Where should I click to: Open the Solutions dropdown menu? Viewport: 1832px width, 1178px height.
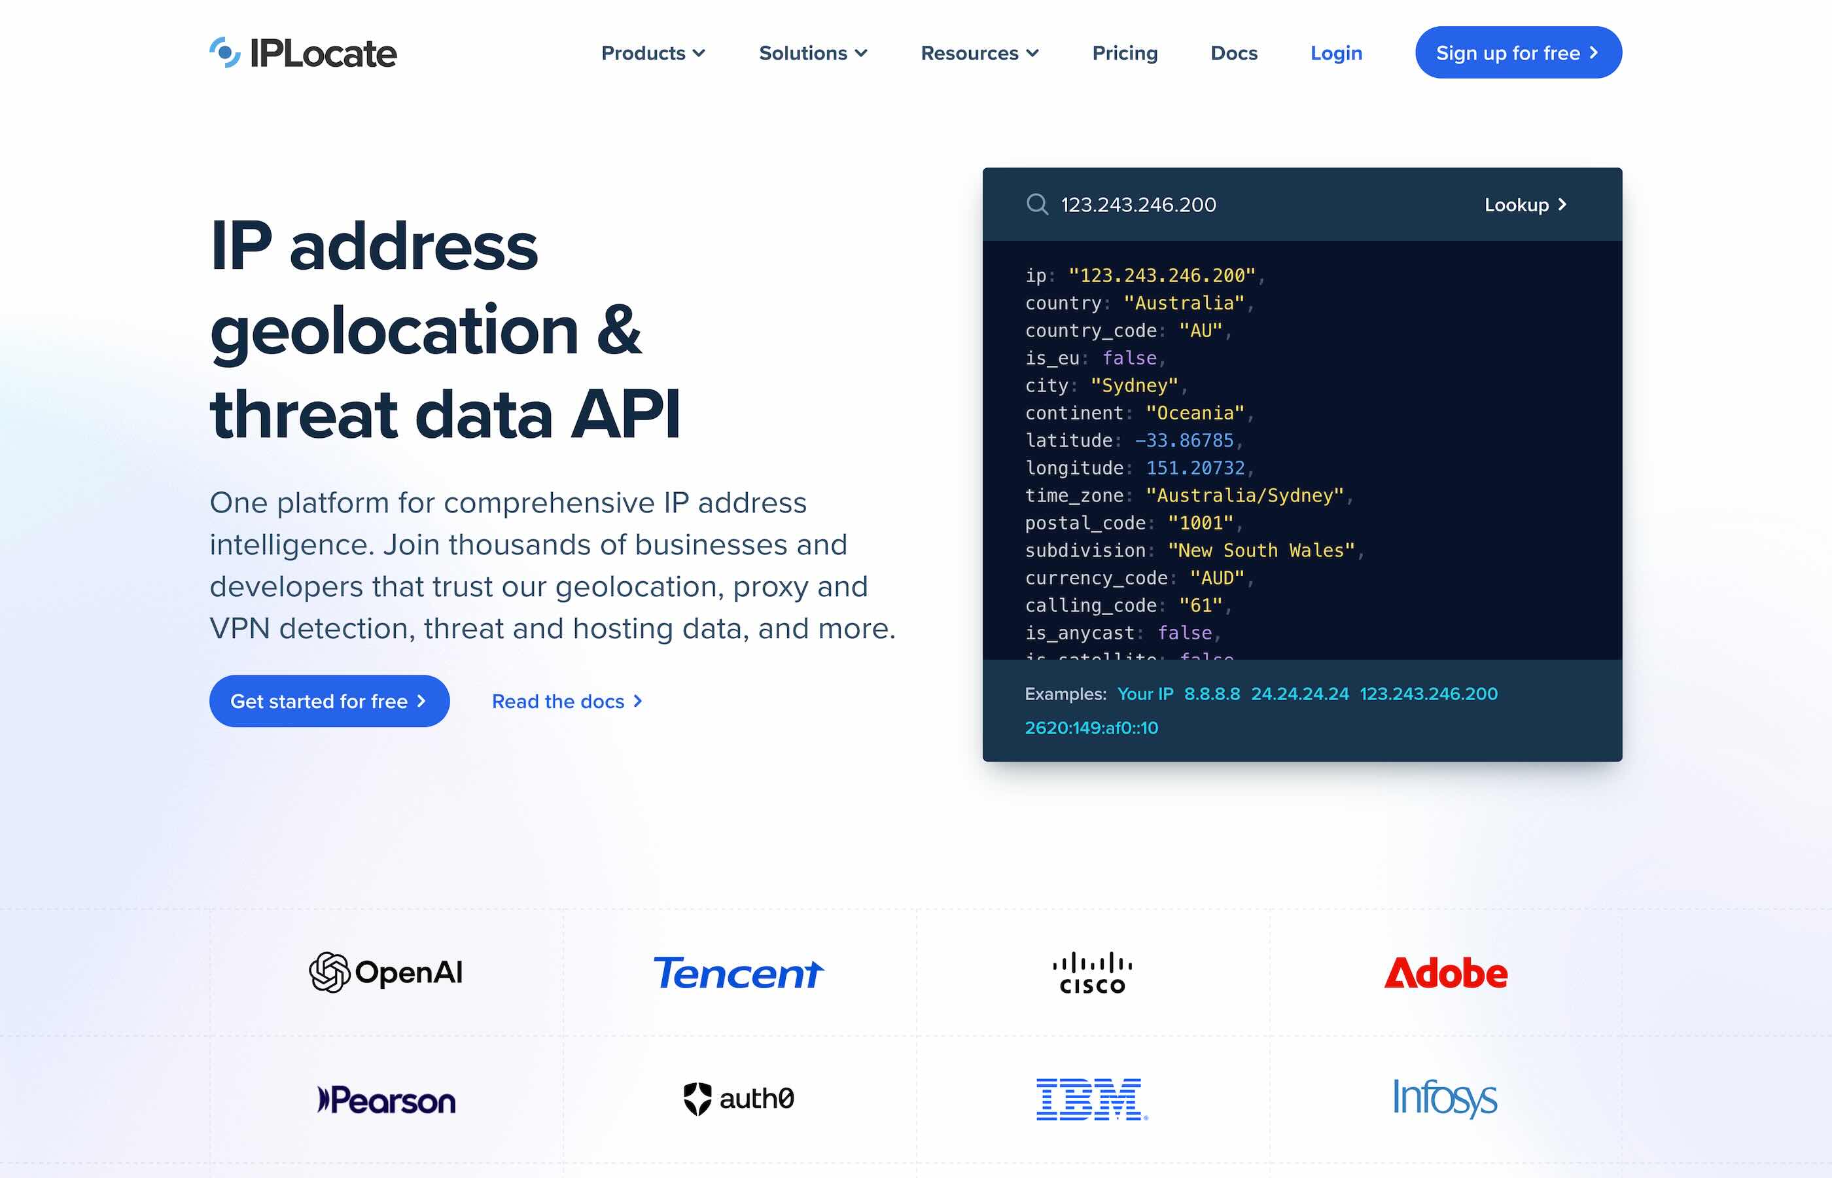(x=813, y=53)
